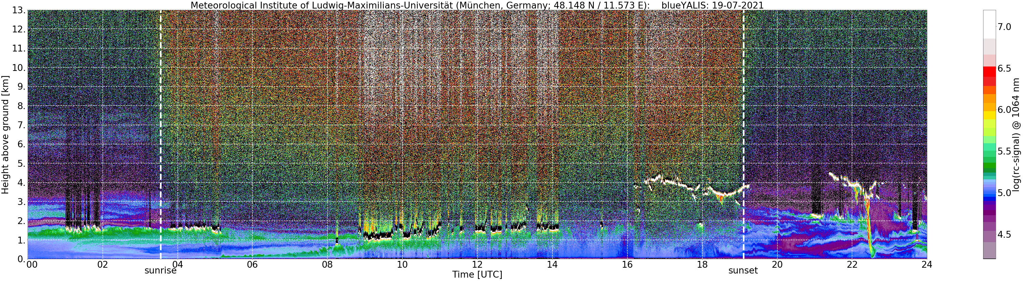The image size is (1023, 281).
Task: Click the height tick label '4.'
Action: (x=21, y=182)
